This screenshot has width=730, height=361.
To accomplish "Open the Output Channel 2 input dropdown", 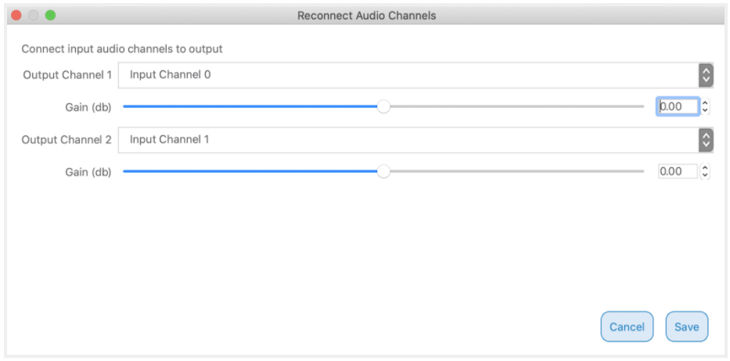I will [x=407, y=140].
